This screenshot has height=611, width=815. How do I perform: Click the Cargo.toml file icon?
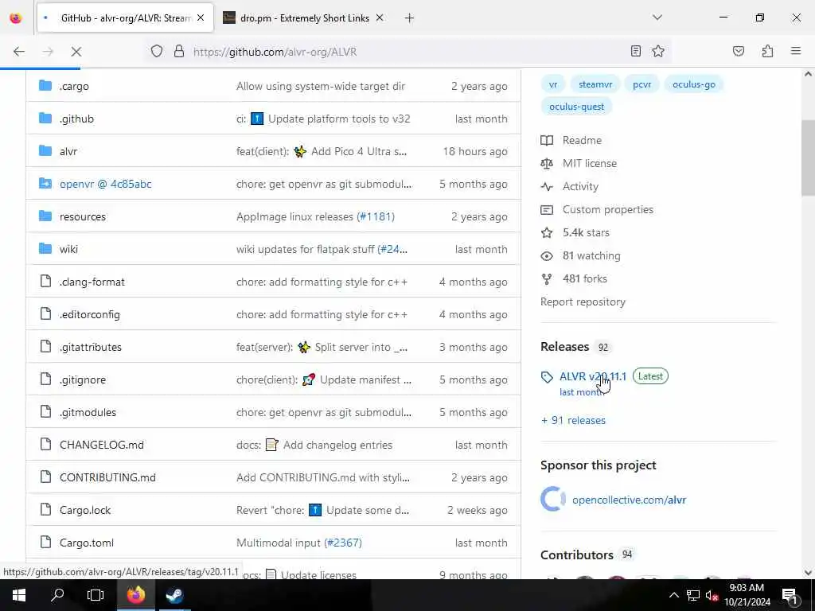coord(45,543)
